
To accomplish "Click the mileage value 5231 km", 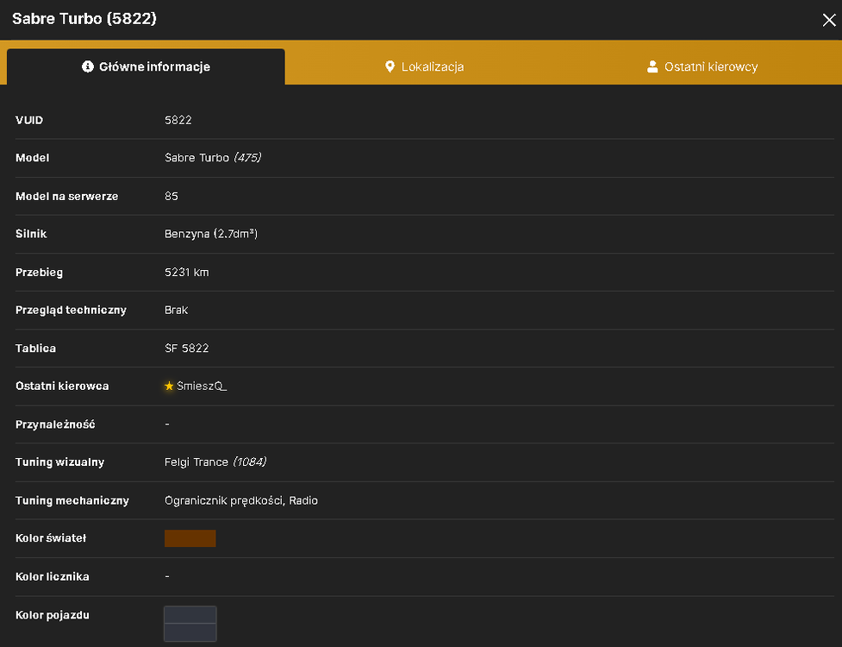I will [x=187, y=272].
